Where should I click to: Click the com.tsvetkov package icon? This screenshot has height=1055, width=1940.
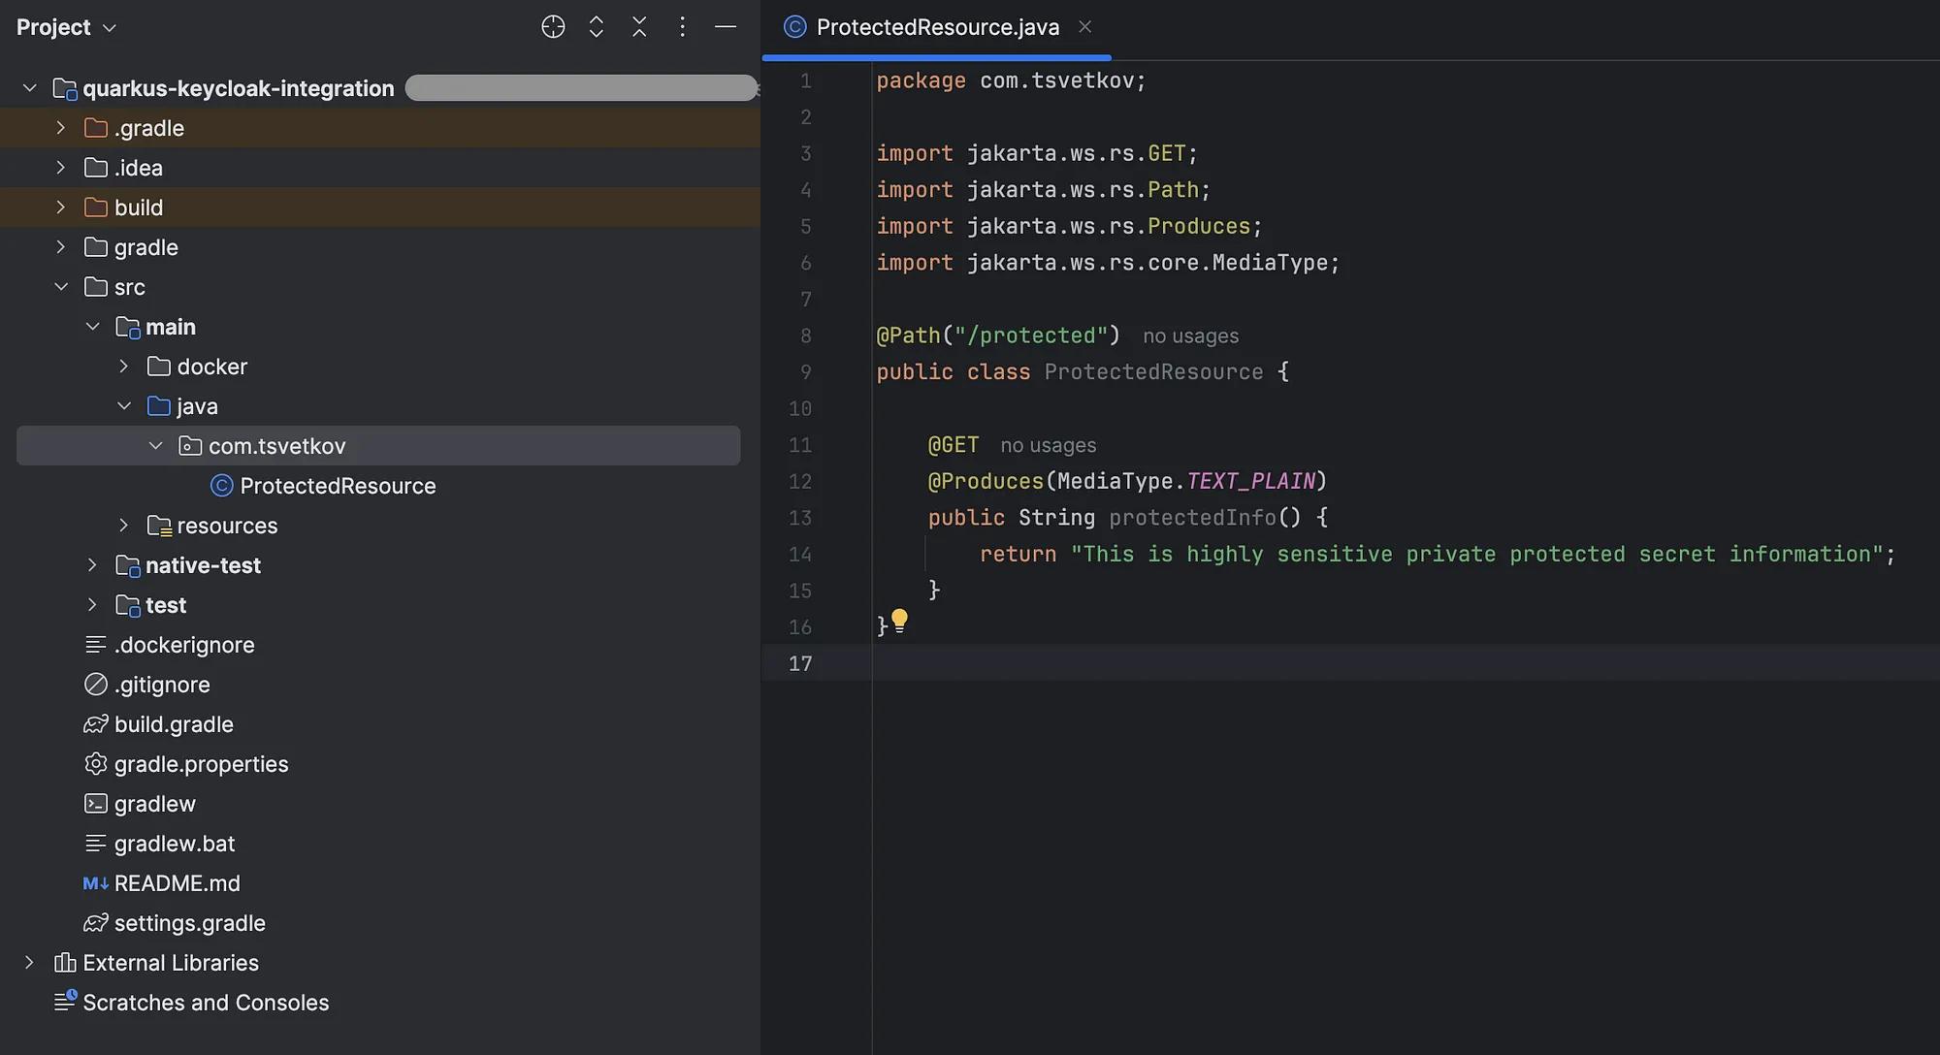click(190, 446)
